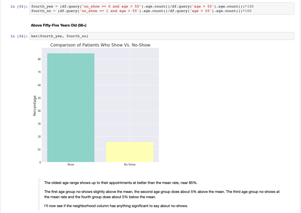The image size is (301, 213).
Task: Click the teal Show bar
Action: point(71,108)
